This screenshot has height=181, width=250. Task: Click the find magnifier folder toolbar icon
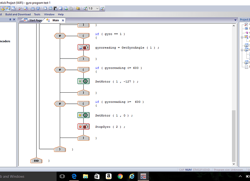tap(8, 8)
